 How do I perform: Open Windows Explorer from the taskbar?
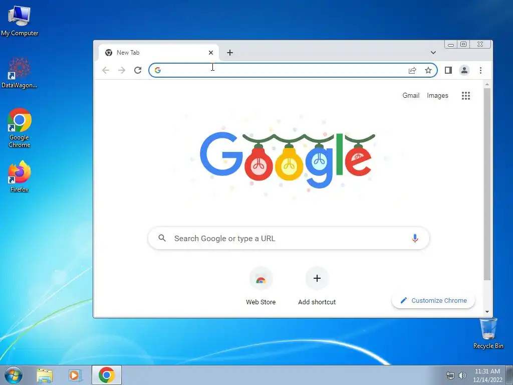point(45,375)
